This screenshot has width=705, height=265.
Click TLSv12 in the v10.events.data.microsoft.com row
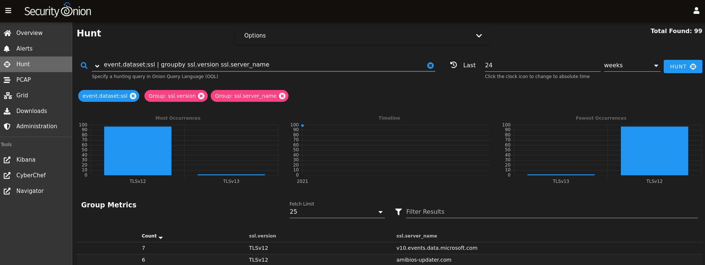258,248
